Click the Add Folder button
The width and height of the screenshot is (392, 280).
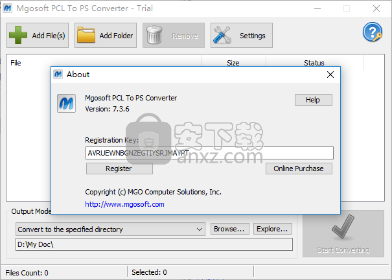106,36
